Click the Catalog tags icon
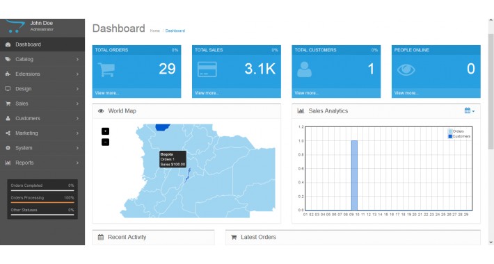 pos(8,59)
